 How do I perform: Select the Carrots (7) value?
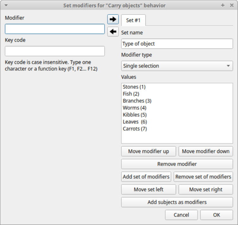(135, 129)
